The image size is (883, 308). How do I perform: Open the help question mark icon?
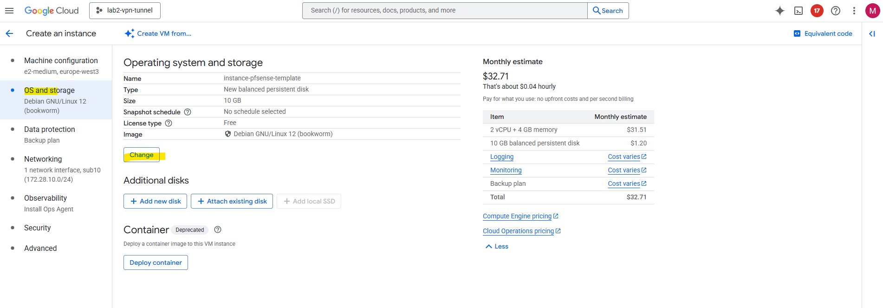pyautogui.click(x=836, y=11)
